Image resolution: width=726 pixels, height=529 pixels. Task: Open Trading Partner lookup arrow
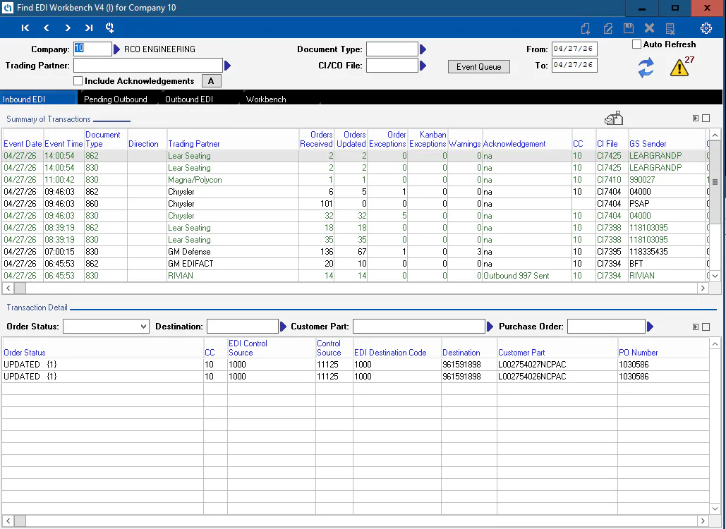tap(227, 66)
